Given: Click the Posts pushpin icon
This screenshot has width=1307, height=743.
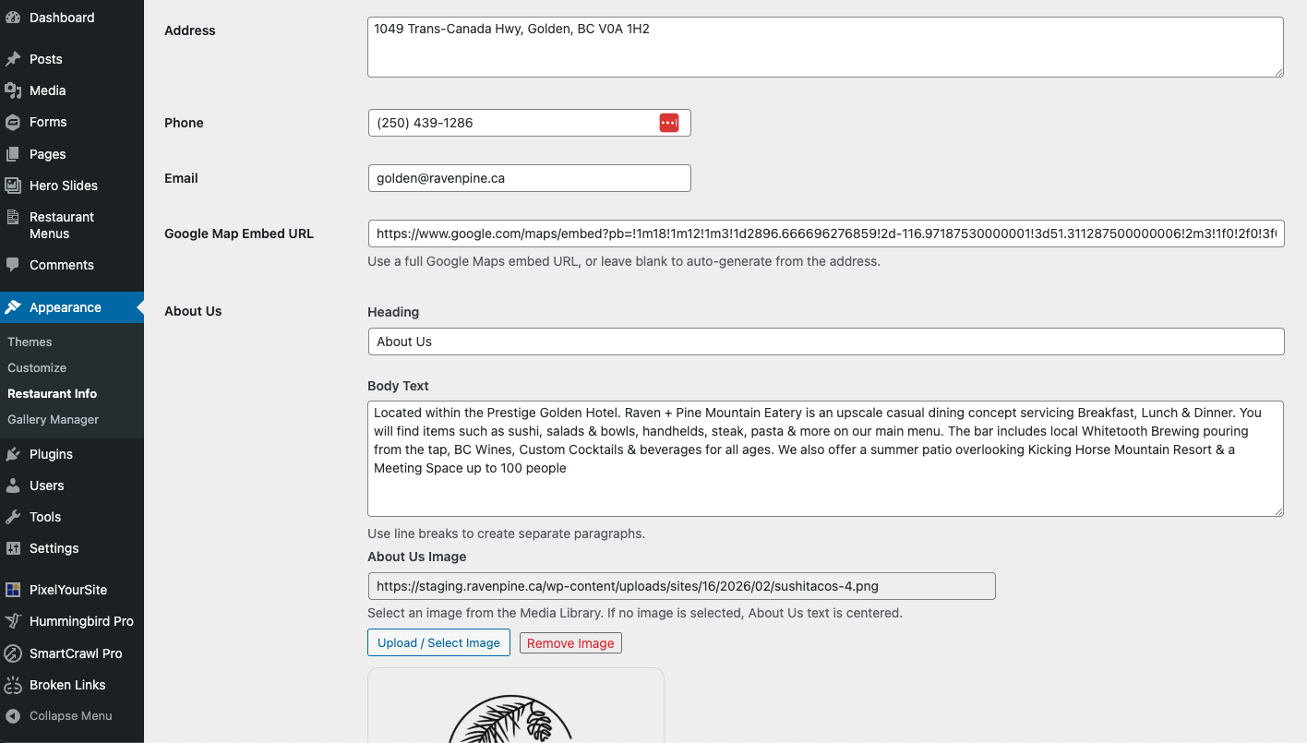Looking at the screenshot, I should (13, 59).
